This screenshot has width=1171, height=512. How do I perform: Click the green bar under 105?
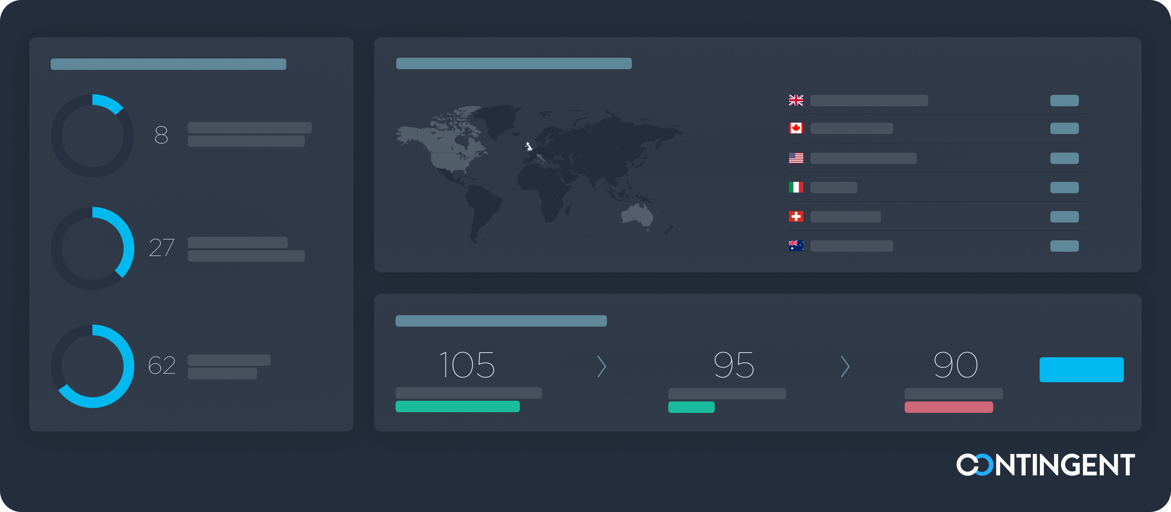[x=457, y=406]
